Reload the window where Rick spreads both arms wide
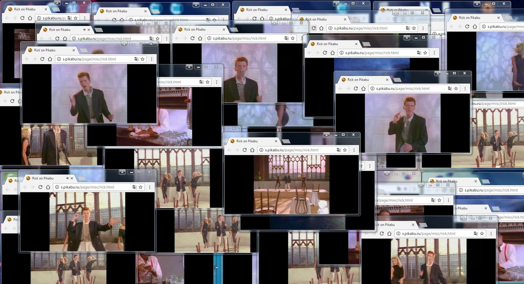 40,187
